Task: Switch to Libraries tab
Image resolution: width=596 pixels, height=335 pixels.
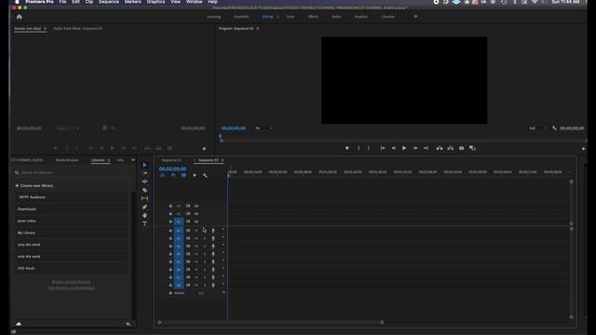Action: pyautogui.click(x=98, y=160)
